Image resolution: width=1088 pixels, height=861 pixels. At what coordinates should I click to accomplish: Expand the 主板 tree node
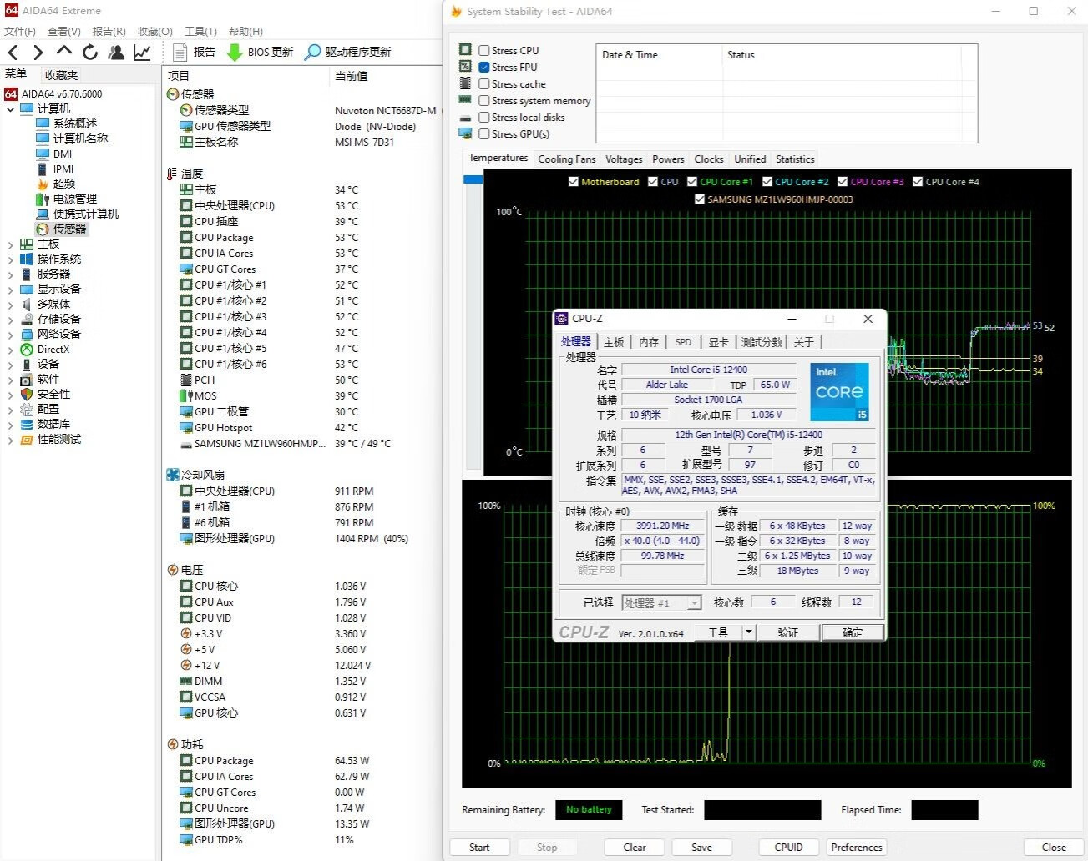10,244
